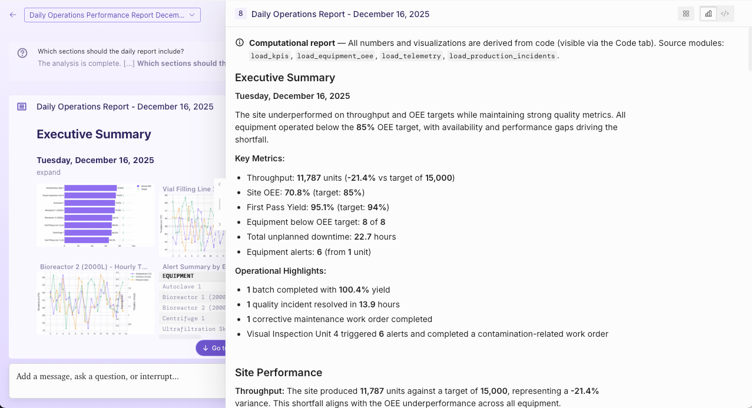Click the Executive Summary heading in the chat card
The width and height of the screenshot is (752, 408).
tap(94, 134)
